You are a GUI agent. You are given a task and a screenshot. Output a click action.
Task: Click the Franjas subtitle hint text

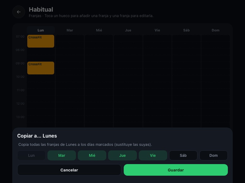click(x=91, y=16)
